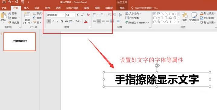
Task: Justify the text alignment
Action: coord(107,21)
